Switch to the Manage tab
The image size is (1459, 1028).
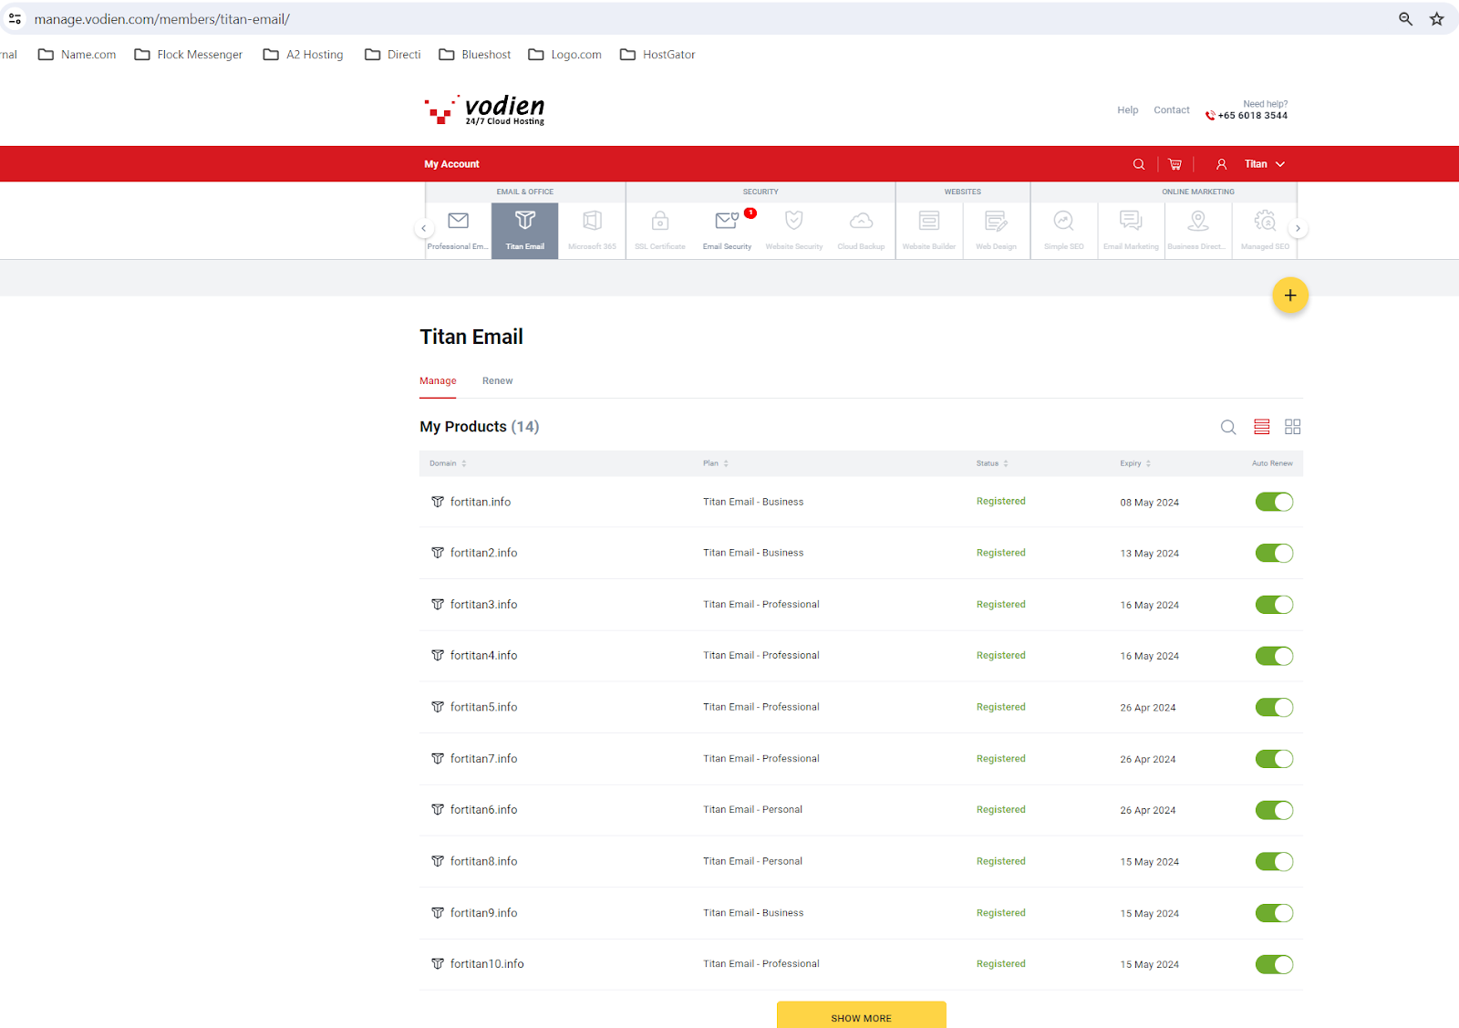438,381
